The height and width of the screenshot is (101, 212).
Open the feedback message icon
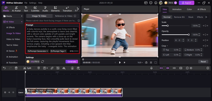point(151,3)
